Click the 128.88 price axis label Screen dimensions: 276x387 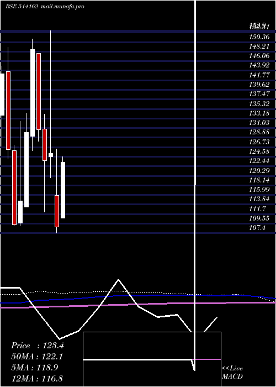(x=259, y=132)
